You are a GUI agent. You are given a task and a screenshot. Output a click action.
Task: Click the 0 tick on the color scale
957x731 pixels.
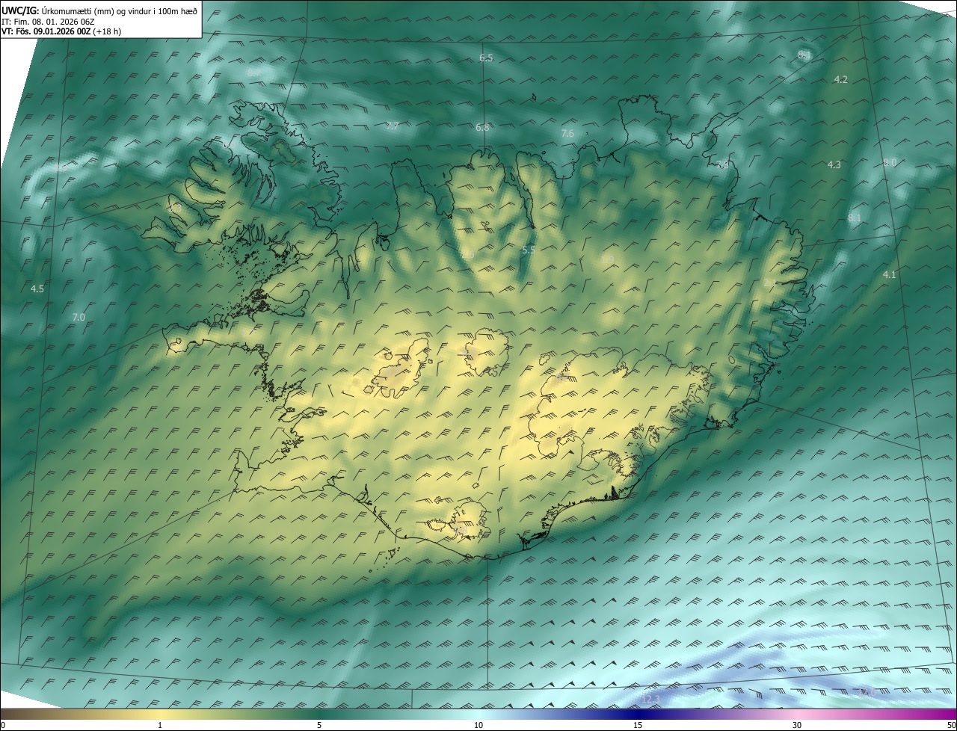[3, 725]
